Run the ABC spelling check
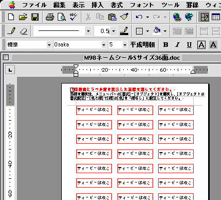Image resolution: width=221 pixels, height=200 pixels. click(74, 17)
